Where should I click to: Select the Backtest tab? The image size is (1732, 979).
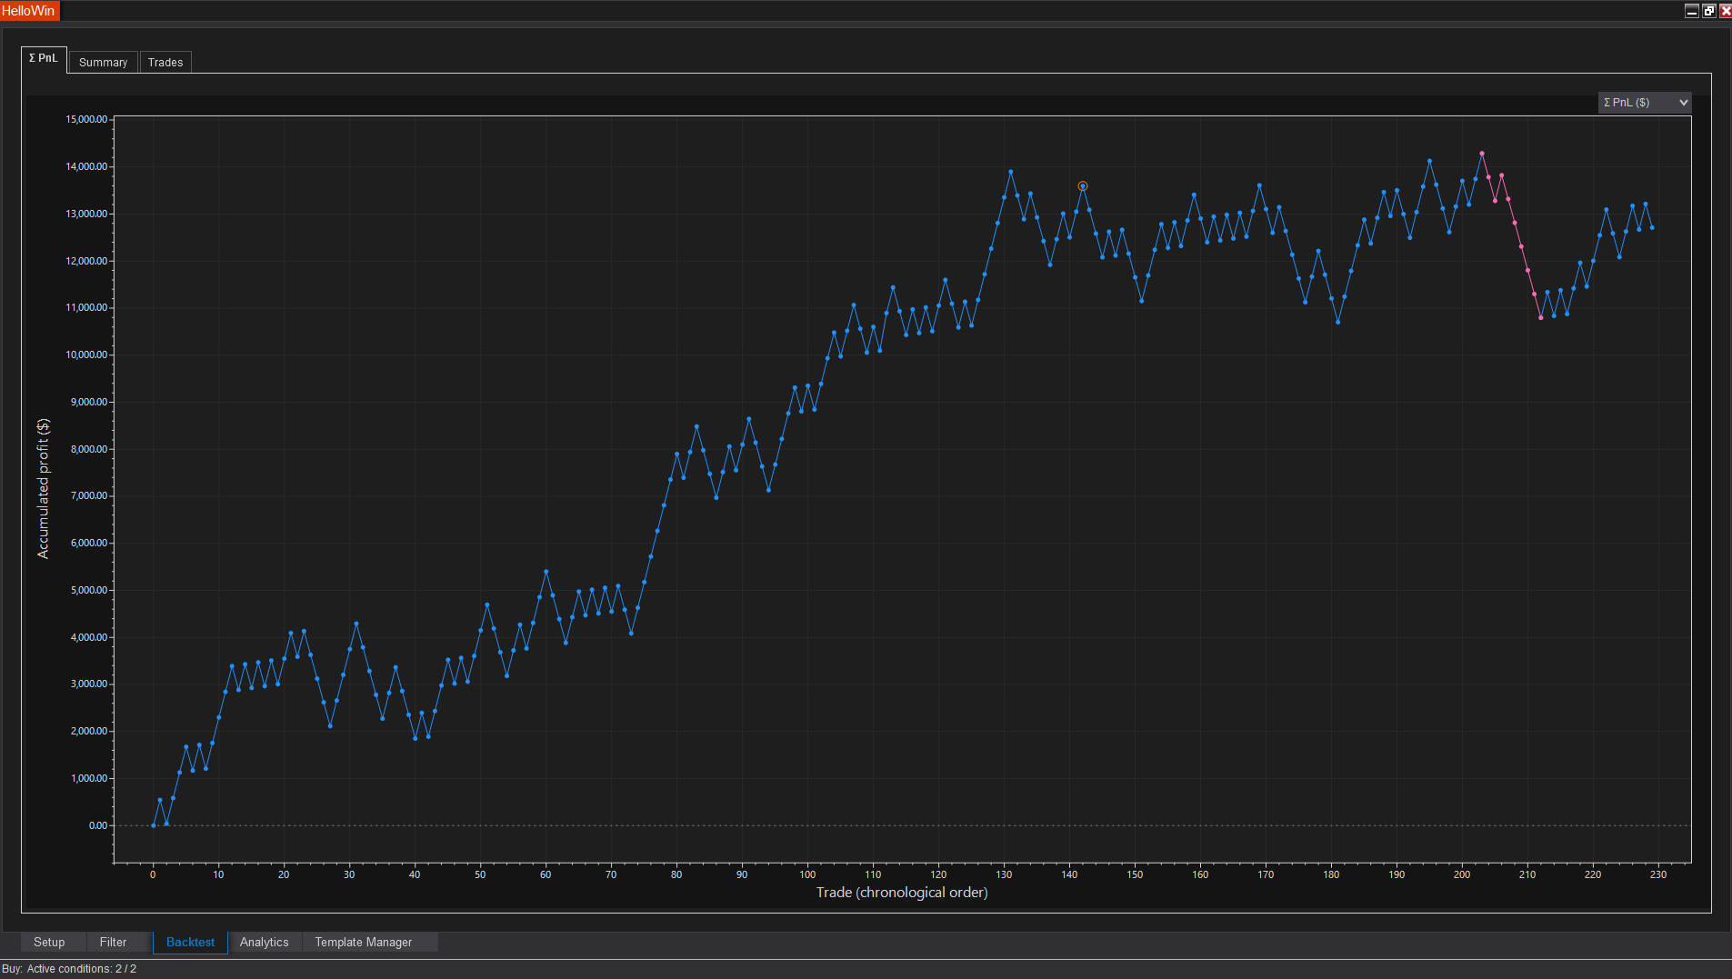point(190,942)
